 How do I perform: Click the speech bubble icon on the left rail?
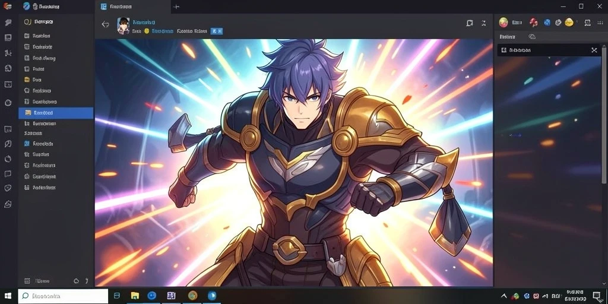[x=8, y=23]
